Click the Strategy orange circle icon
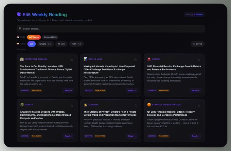This screenshot has width=231, height=151. coord(149,105)
